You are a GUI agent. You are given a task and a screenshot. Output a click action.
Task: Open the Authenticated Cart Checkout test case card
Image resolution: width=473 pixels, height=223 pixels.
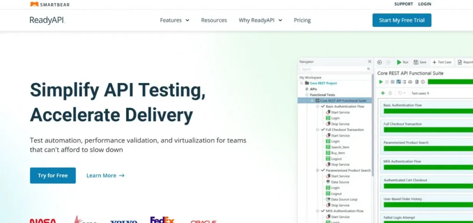[426, 183]
